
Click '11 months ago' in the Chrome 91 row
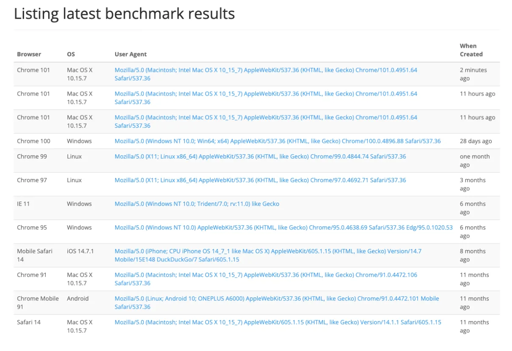pyautogui.click(x=474, y=279)
